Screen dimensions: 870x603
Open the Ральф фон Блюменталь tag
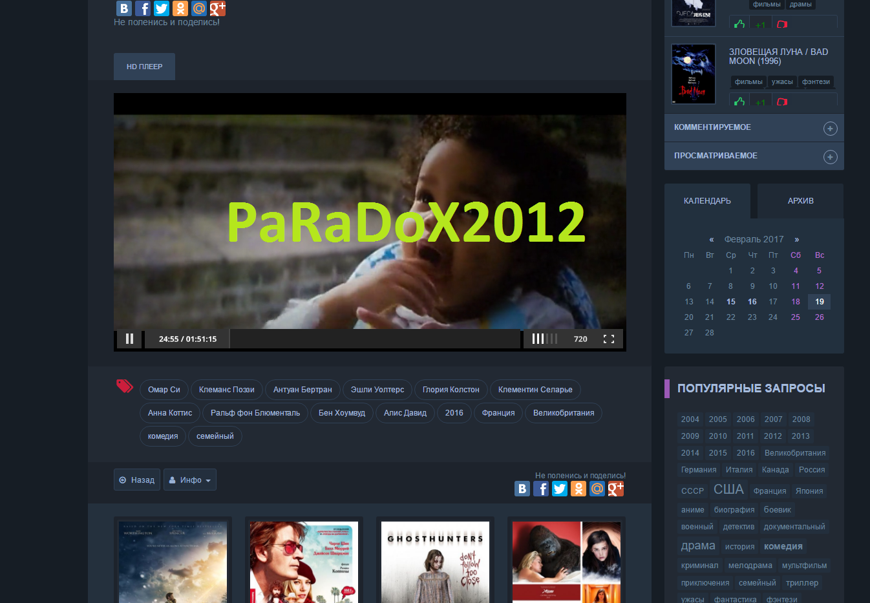255,413
